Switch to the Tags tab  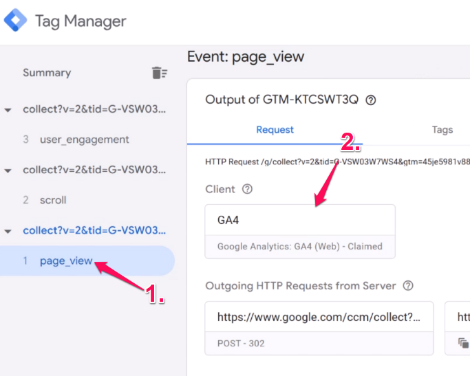pyautogui.click(x=442, y=130)
